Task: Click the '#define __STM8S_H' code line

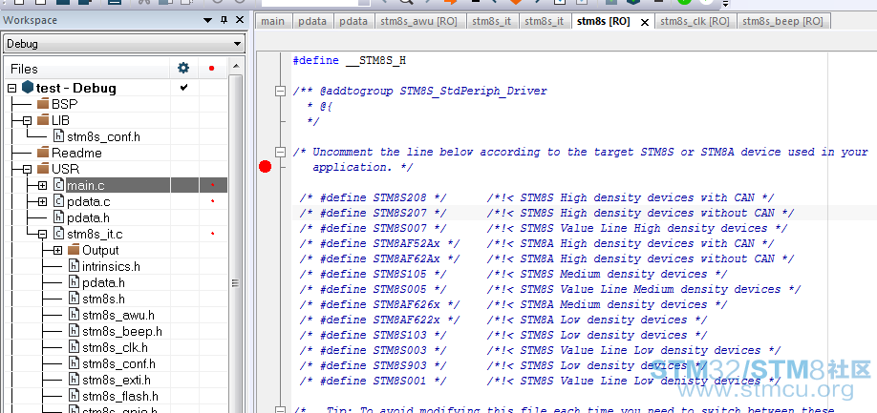Action: (x=349, y=60)
